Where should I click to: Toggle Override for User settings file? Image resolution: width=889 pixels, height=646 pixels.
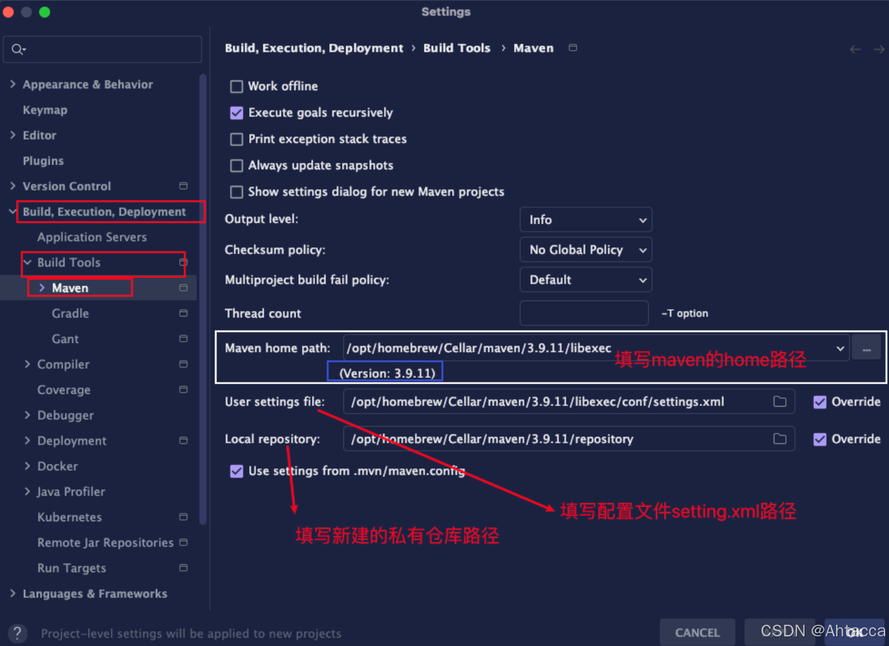tap(820, 402)
